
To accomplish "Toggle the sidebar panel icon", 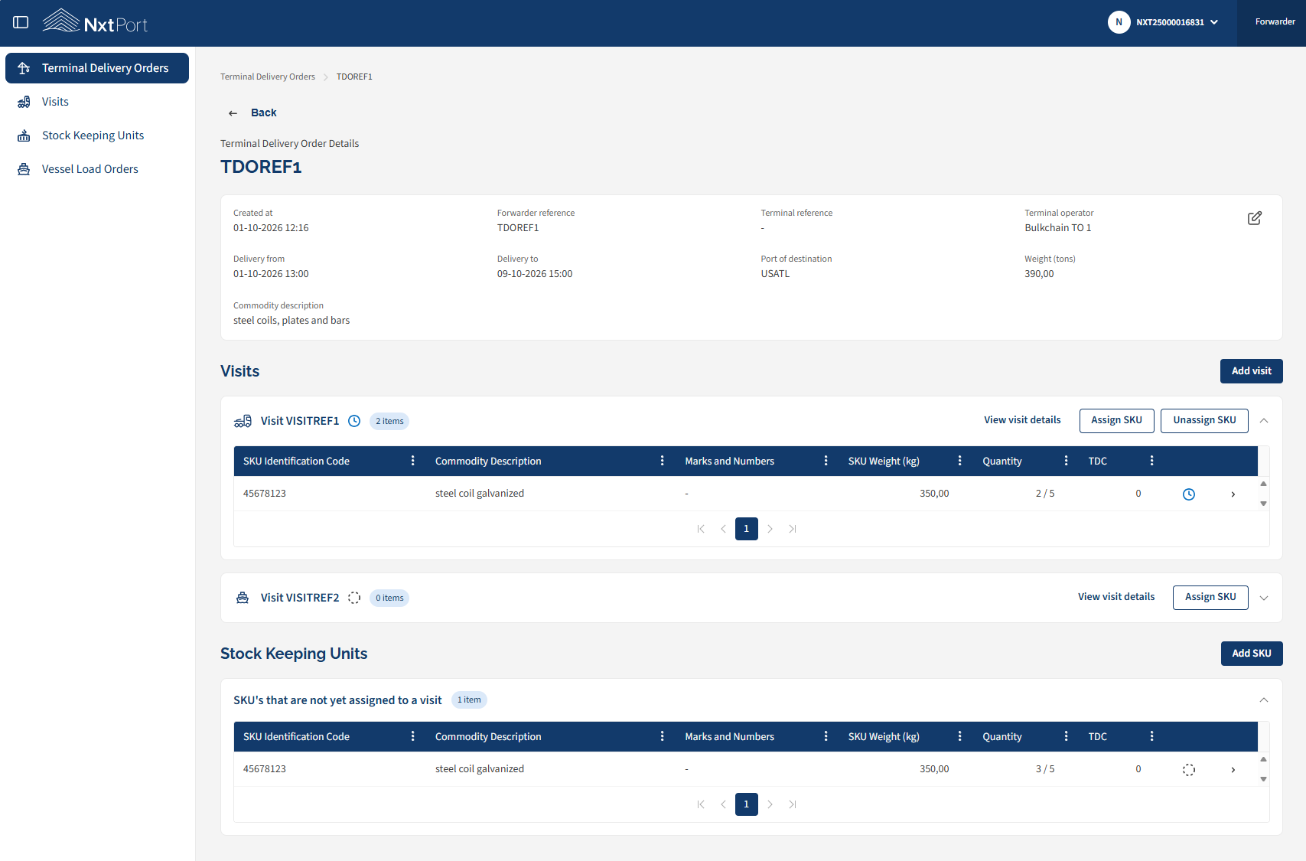I will pyautogui.click(x=21, y=22).
